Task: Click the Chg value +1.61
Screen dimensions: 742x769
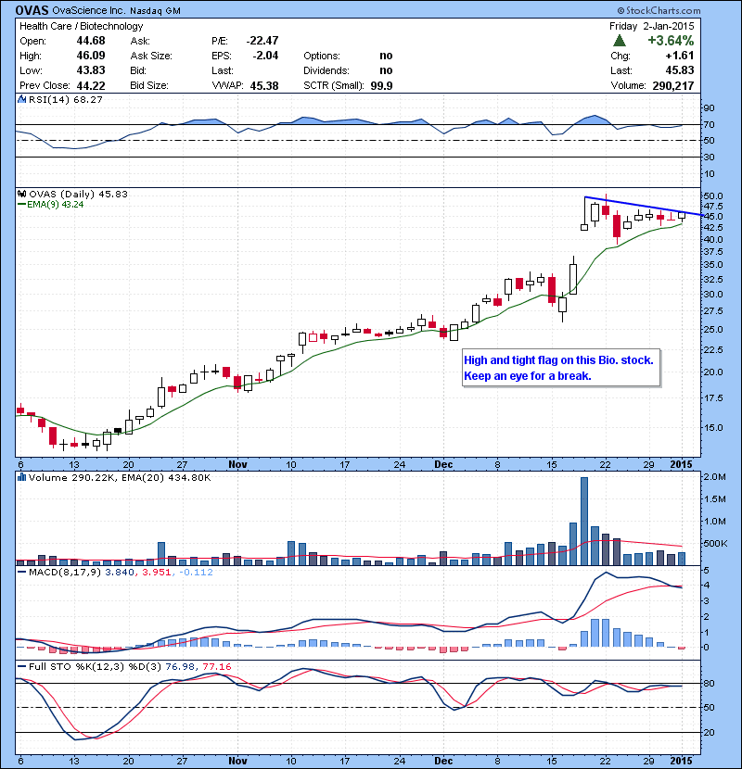Action: (x=680, y=56)
